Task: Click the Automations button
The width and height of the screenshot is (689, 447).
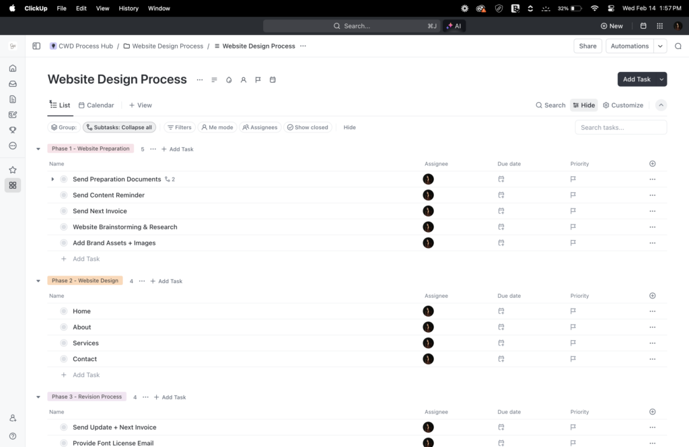Action: click(629, 46)
